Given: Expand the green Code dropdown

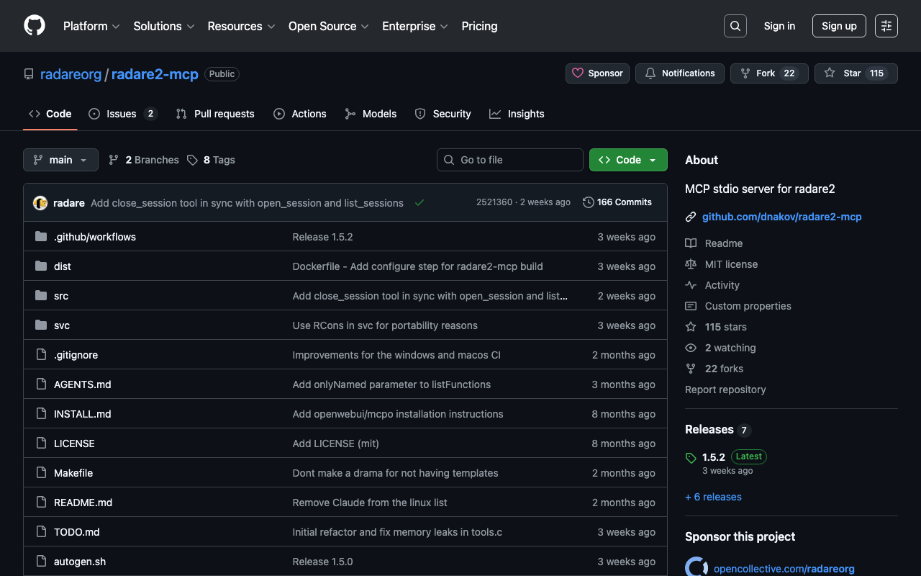Looking at the screenshot, I should click(x=627, y=160).
